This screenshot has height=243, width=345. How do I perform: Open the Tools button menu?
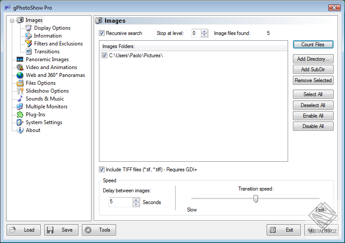(x=99, y=230)
